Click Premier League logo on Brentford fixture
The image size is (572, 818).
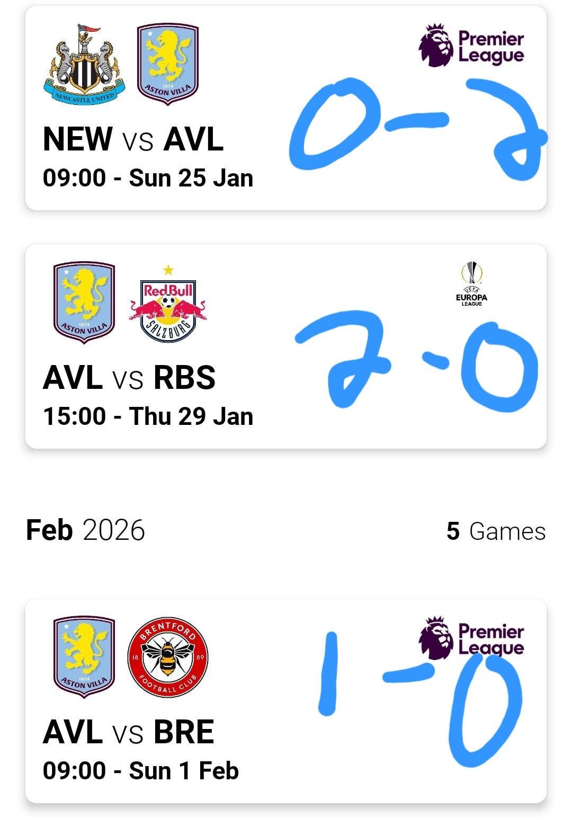[x=471, y=638]
